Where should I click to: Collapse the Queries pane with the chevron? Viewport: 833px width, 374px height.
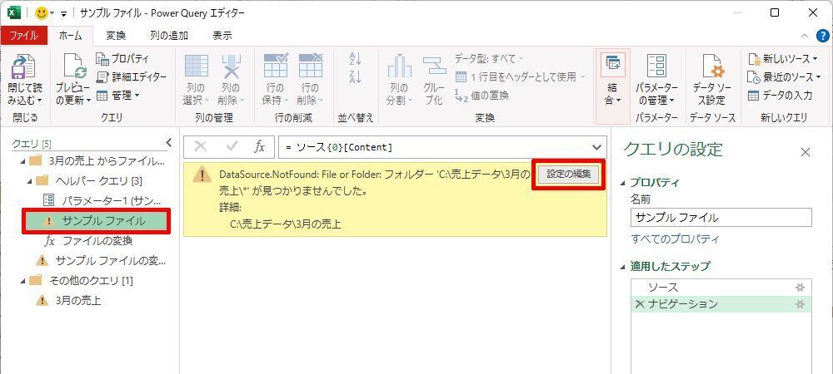click(169, 142)
